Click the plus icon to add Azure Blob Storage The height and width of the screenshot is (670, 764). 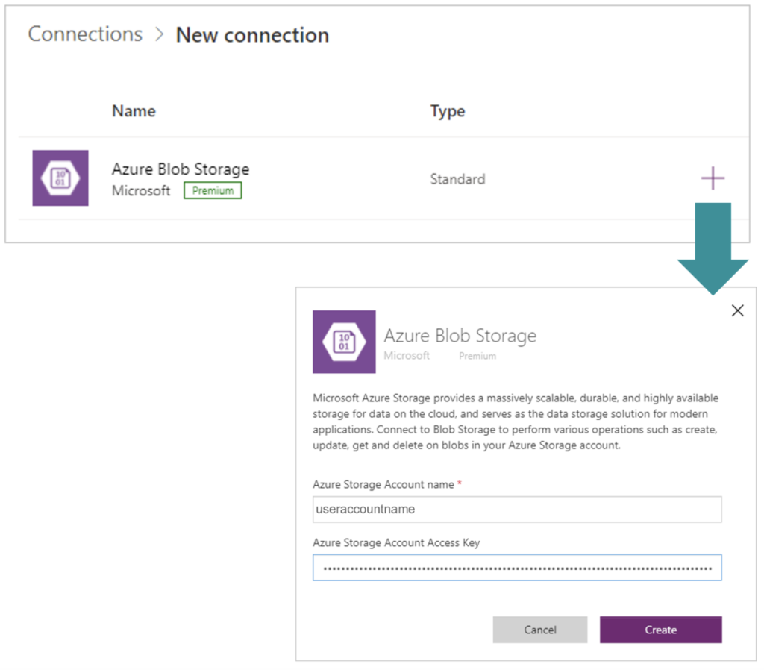pyautogui.click(x=713, y=178)
